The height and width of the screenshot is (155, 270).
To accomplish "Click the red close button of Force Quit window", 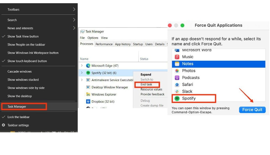I will [170, 25].
